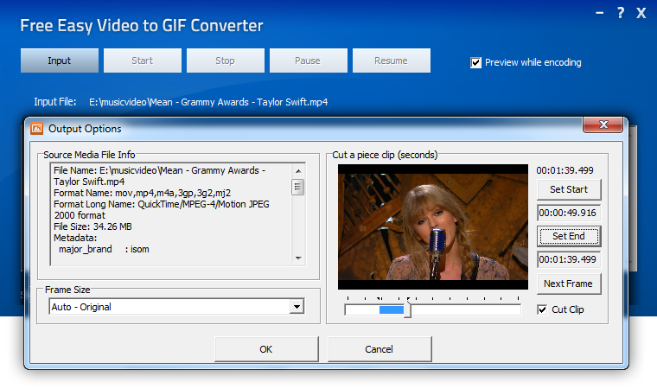This screenshot has height=389, width=657.
Task: Click the 'File Size: 34.26 MB' text
Action: click(x=92, y=226)
